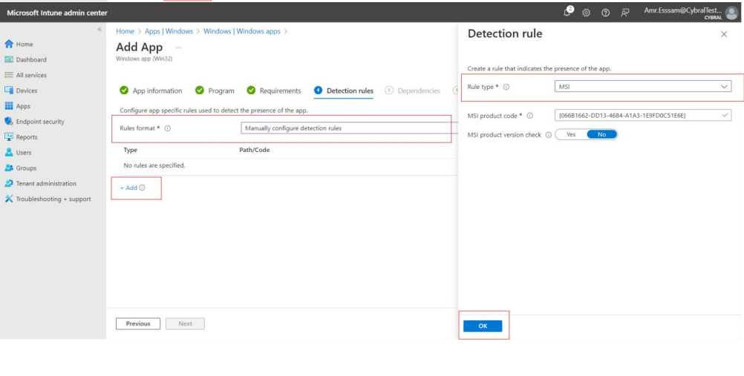Go to Home in sidebar
The height and width of the screenshot is (376, 744).
click(24, 44)
